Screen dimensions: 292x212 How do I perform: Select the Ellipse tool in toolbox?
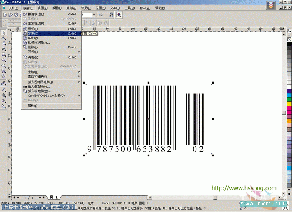(x=4, y=59)
